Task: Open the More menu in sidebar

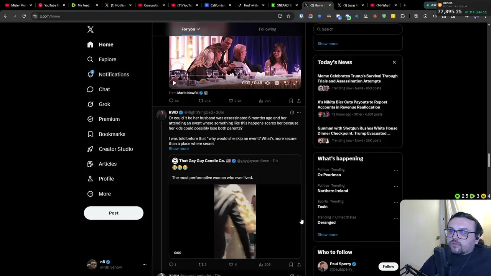Action: [99, 194]
